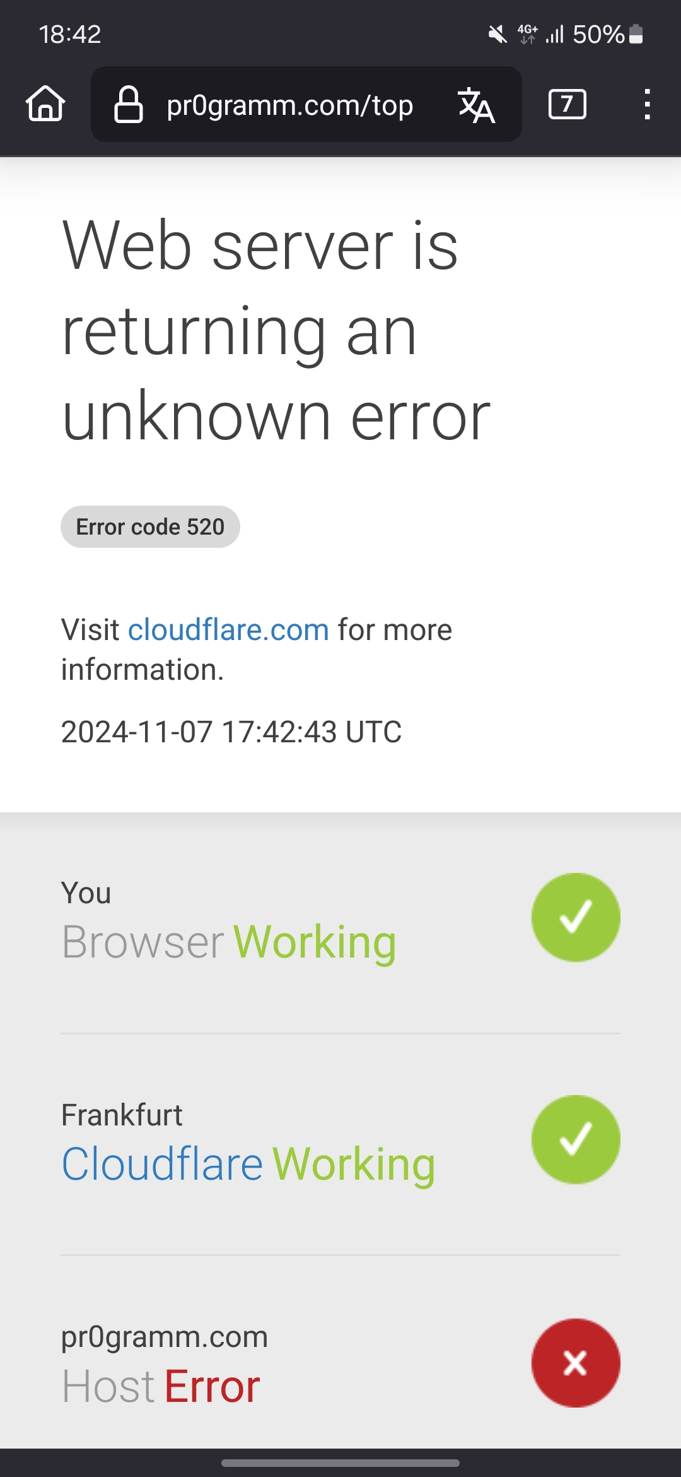Screen dimensions: 681x1477
Task: Tap the bottom gesture navigation handle
Action: [340, 1462]
